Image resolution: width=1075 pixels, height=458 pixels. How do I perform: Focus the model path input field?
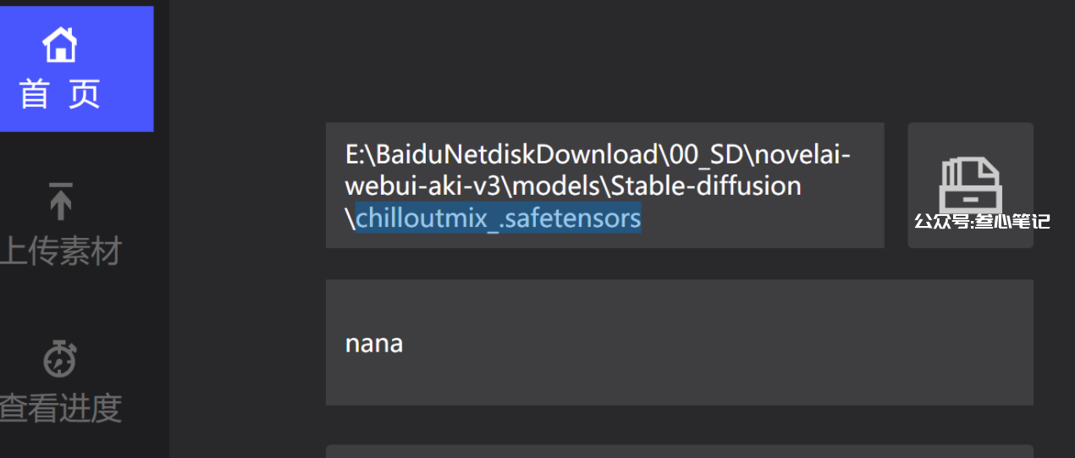605,185
